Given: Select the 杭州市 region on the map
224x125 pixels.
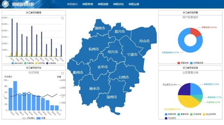Looking at the screenshot, I should [x=93, y=49].
